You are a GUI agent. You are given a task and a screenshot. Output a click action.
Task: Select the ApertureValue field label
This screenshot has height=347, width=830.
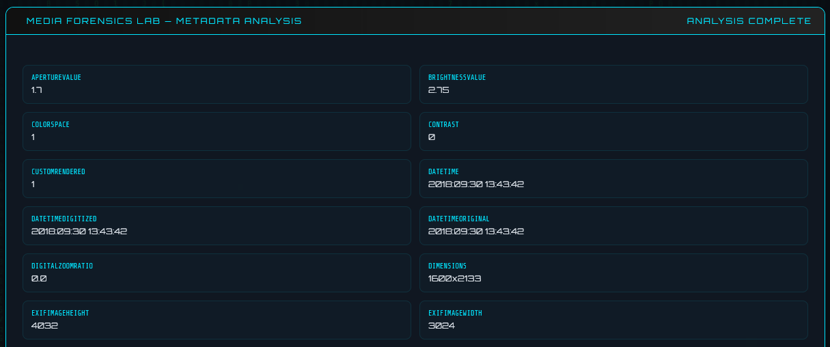click(x=56, y=78)
